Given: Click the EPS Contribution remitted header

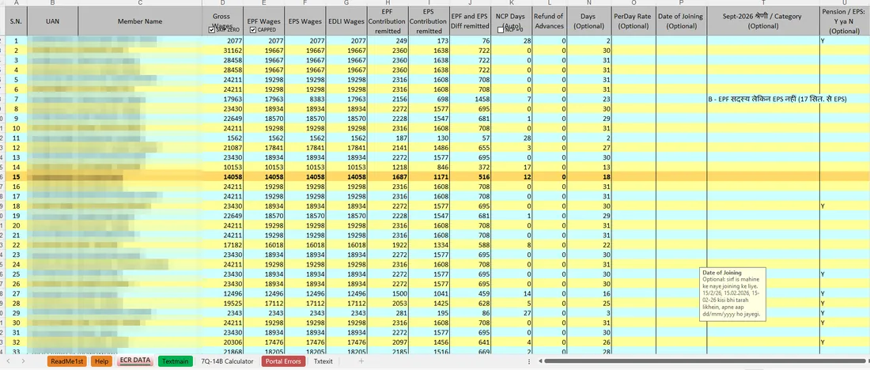Looking at the screenshot, I should click(x=428, y=21).
